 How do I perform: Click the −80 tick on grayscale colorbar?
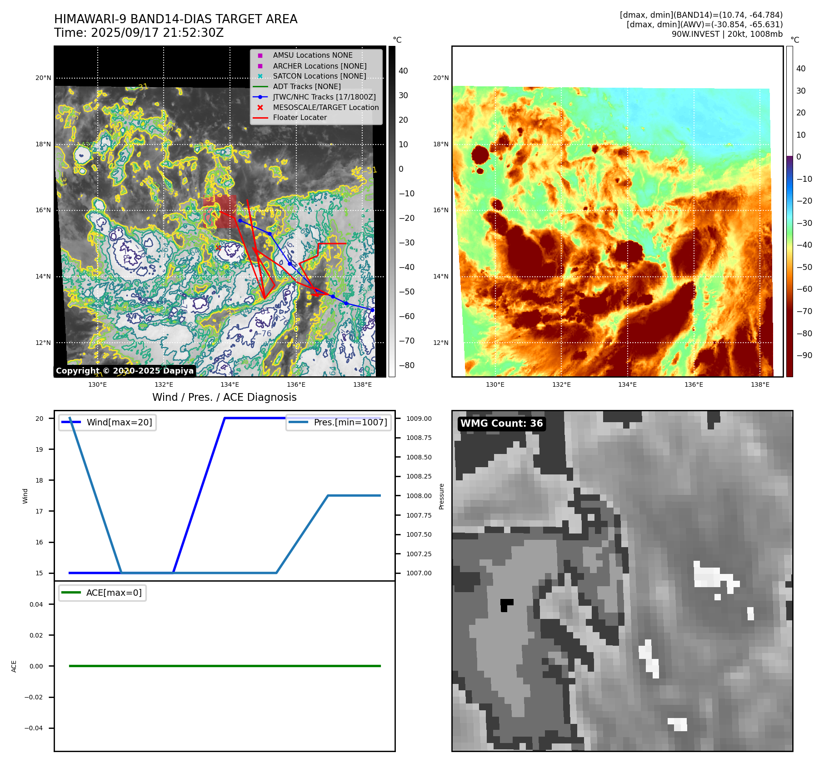[406, 365]
